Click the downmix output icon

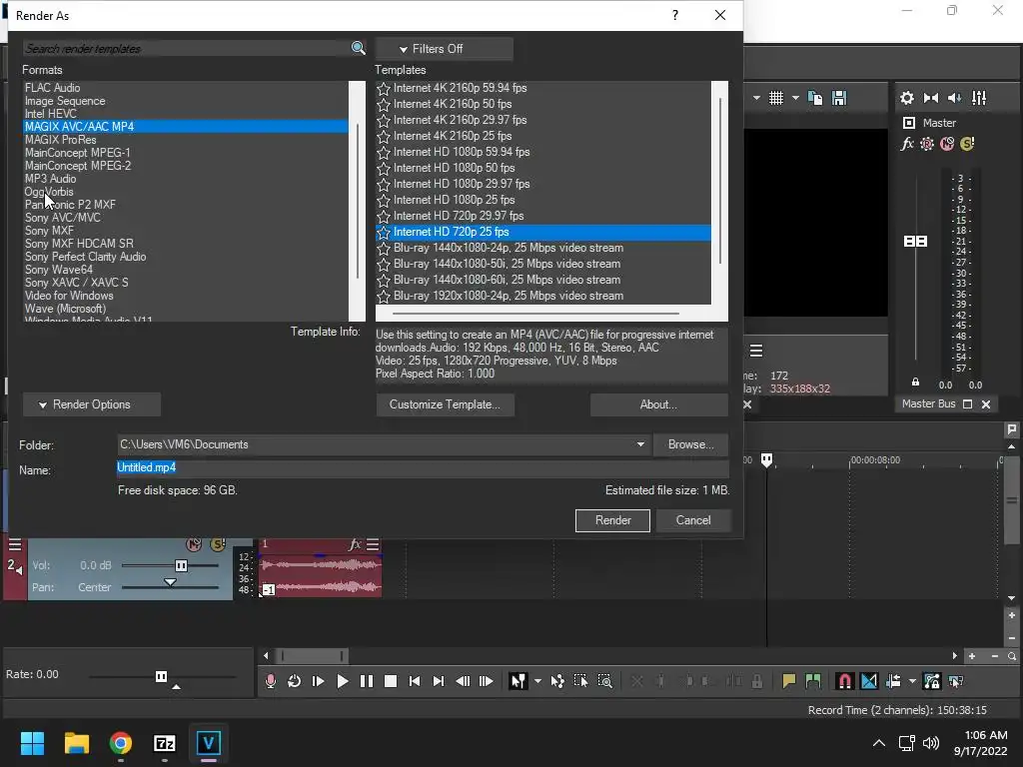click(931, 98)
